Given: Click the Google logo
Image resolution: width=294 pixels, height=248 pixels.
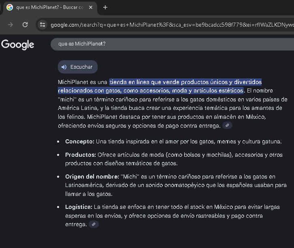Looking at the screenshot, I should [18, 44].
